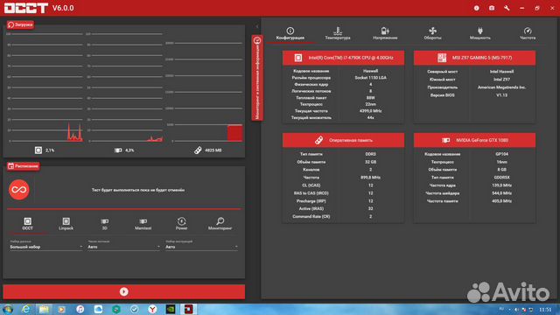
Task: Open Yandex Browser from taskbar
Action: 152,309
